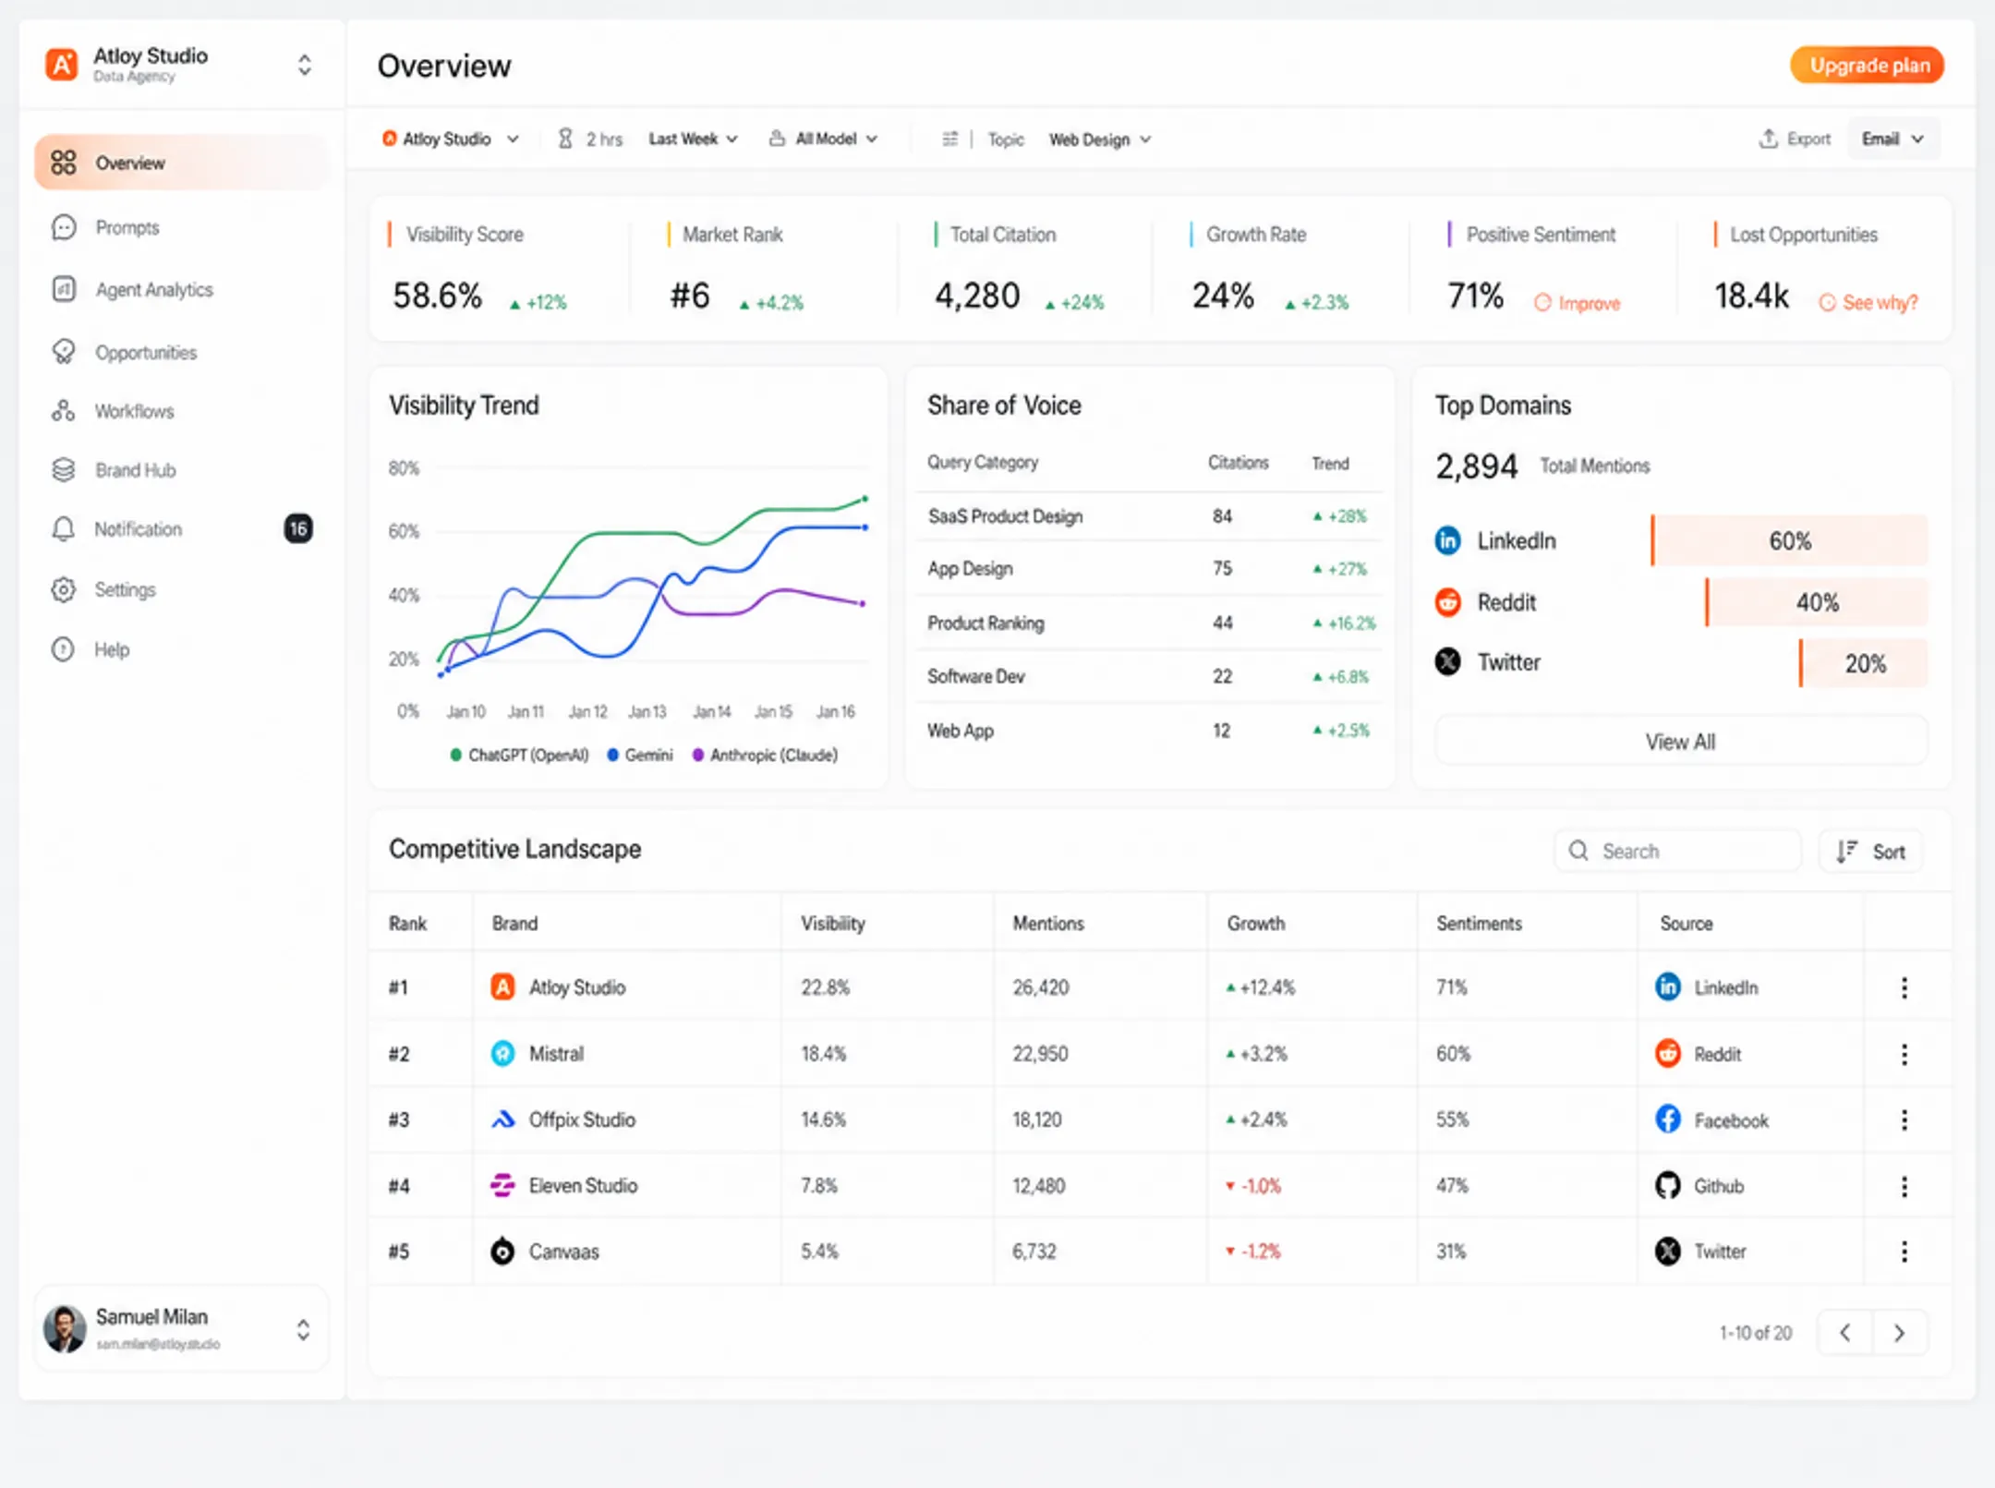Click the Mistral brand logo icon

pyautogui.click(x=502, y=1053)
